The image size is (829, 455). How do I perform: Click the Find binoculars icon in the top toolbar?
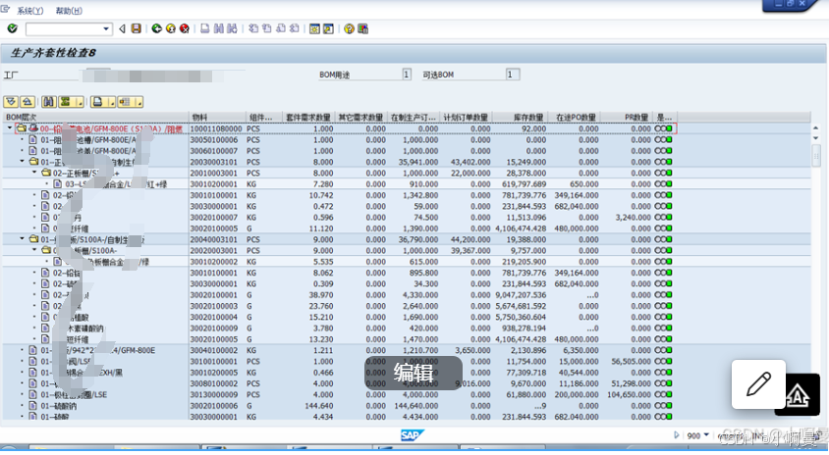point(218,28)
